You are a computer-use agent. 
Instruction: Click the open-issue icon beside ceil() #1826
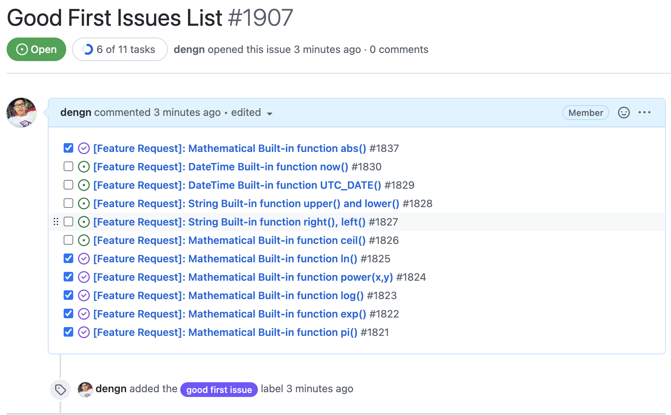(84, 240)
